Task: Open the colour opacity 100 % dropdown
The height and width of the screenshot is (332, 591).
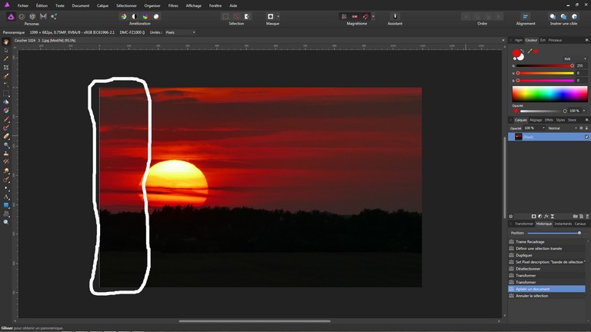Action: click(x=584, y=111)
